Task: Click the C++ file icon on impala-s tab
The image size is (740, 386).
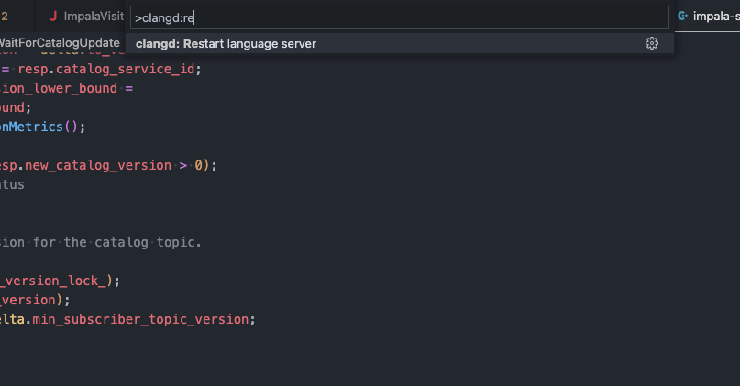Action: coord(682,16)
